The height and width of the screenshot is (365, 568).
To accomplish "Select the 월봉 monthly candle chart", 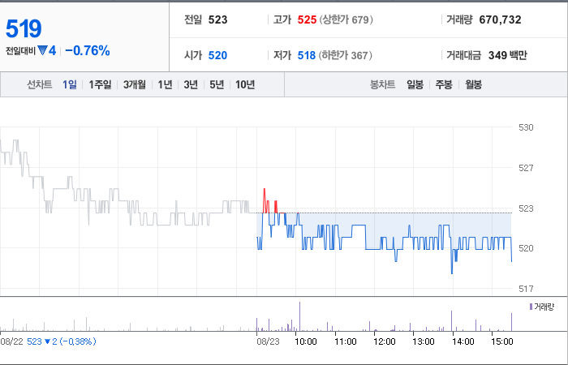I will [x=473, y=84].
